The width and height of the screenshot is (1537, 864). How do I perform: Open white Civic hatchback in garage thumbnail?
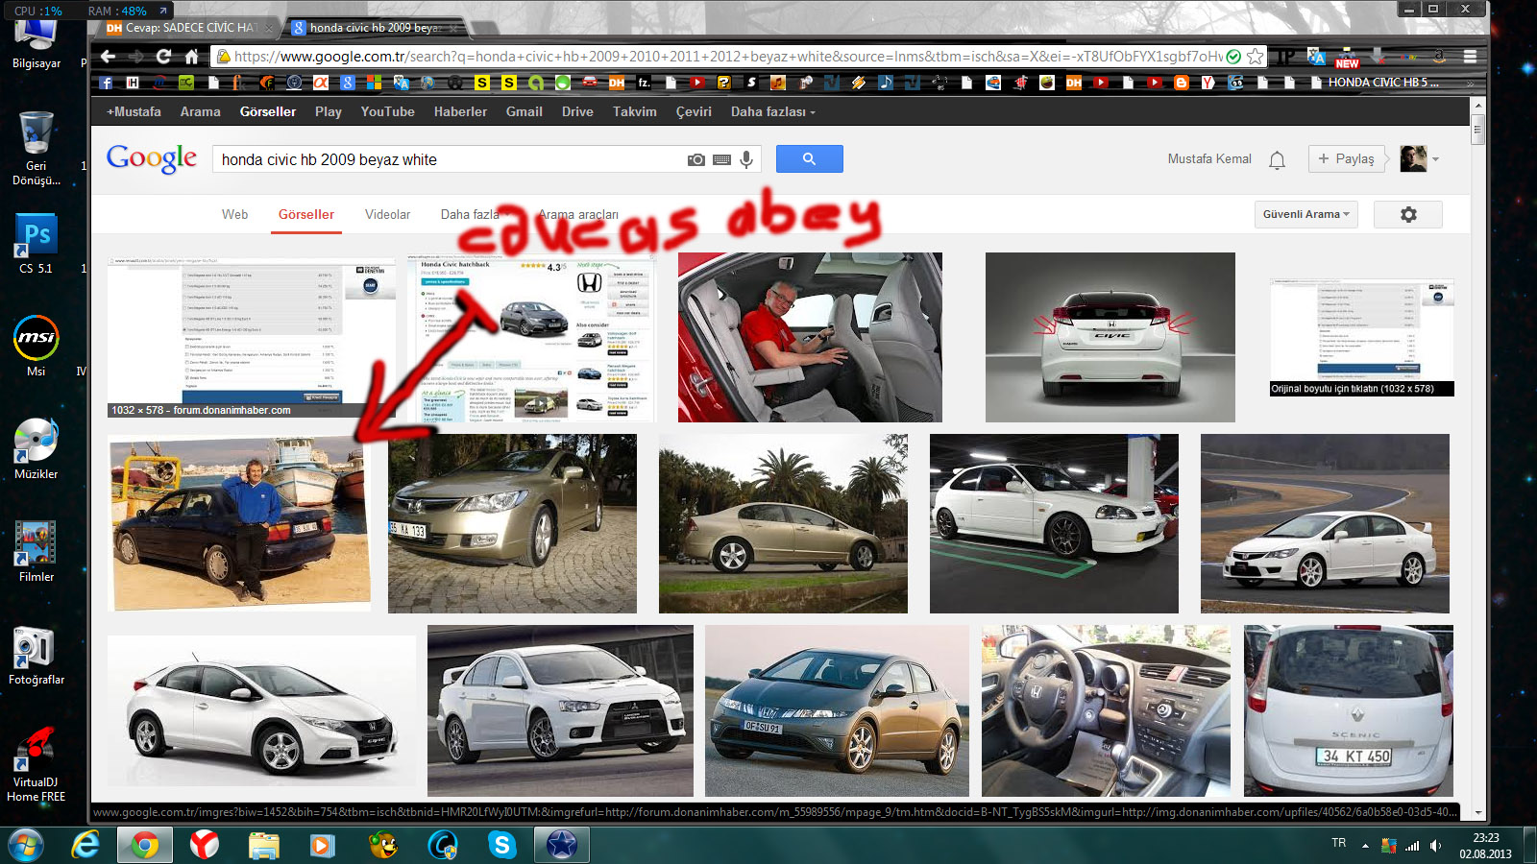[x=1054, y=523]
